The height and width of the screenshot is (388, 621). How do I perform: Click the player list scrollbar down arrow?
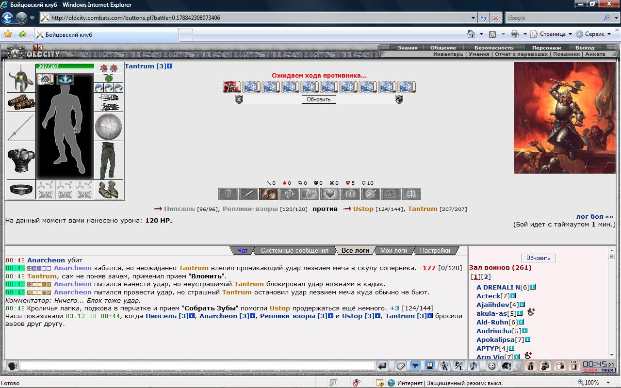tap(612, 355)
